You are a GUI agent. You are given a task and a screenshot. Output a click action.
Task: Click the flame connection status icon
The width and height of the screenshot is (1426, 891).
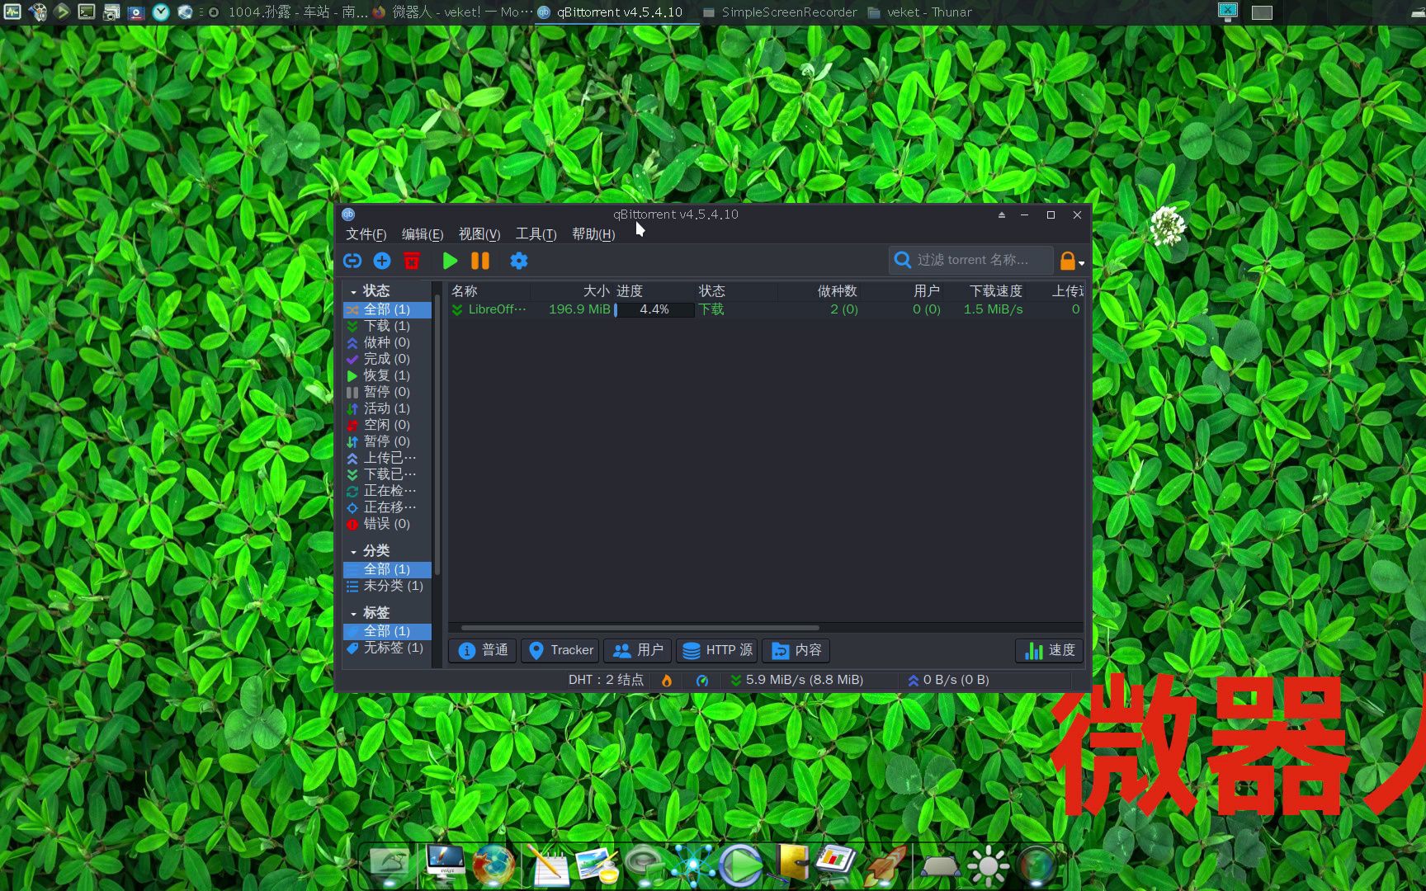click(x=667, y=681)
